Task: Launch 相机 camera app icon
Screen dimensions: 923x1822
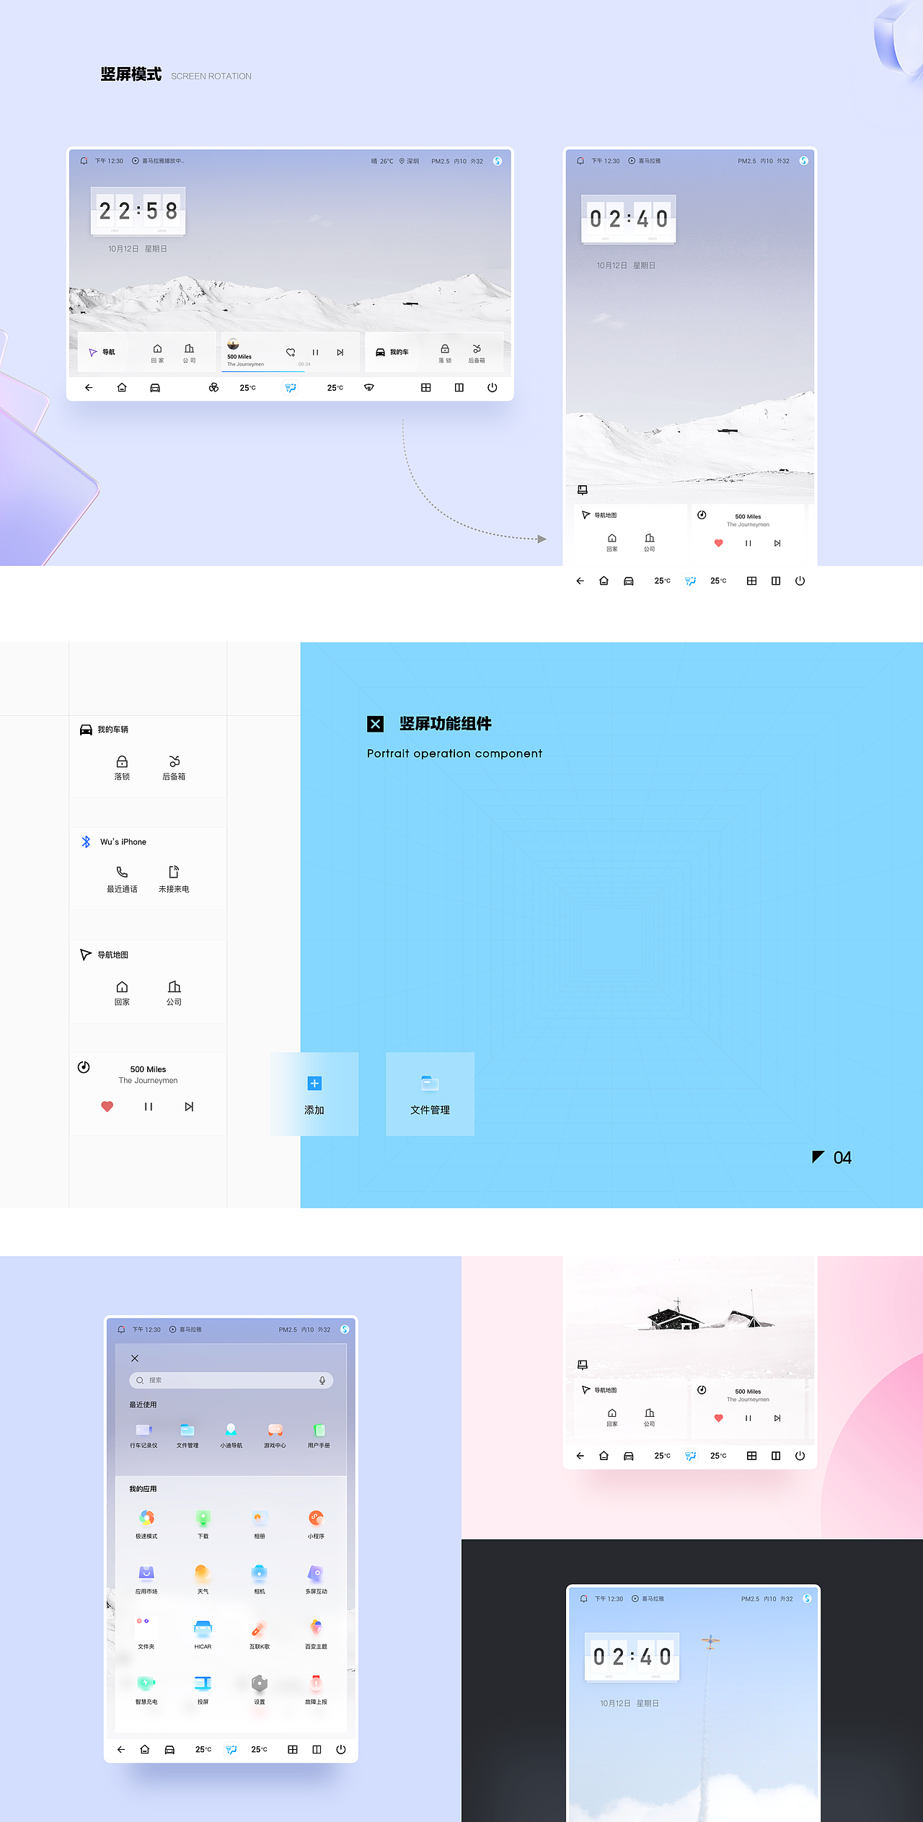Action: pos(260,1580)
